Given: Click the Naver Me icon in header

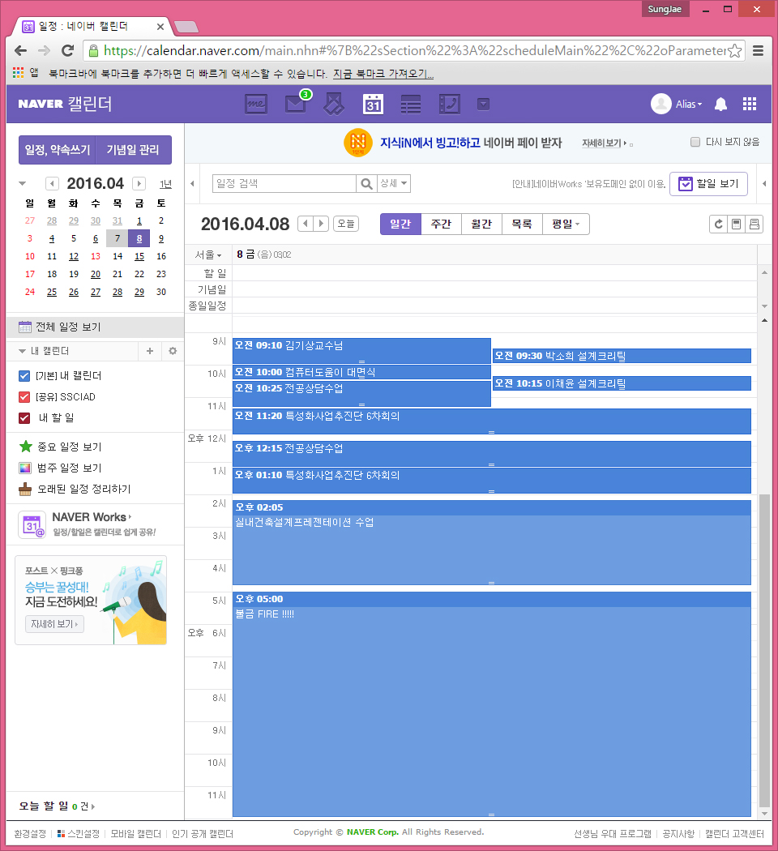Looking at the screenshot, I should pos(256,105).
